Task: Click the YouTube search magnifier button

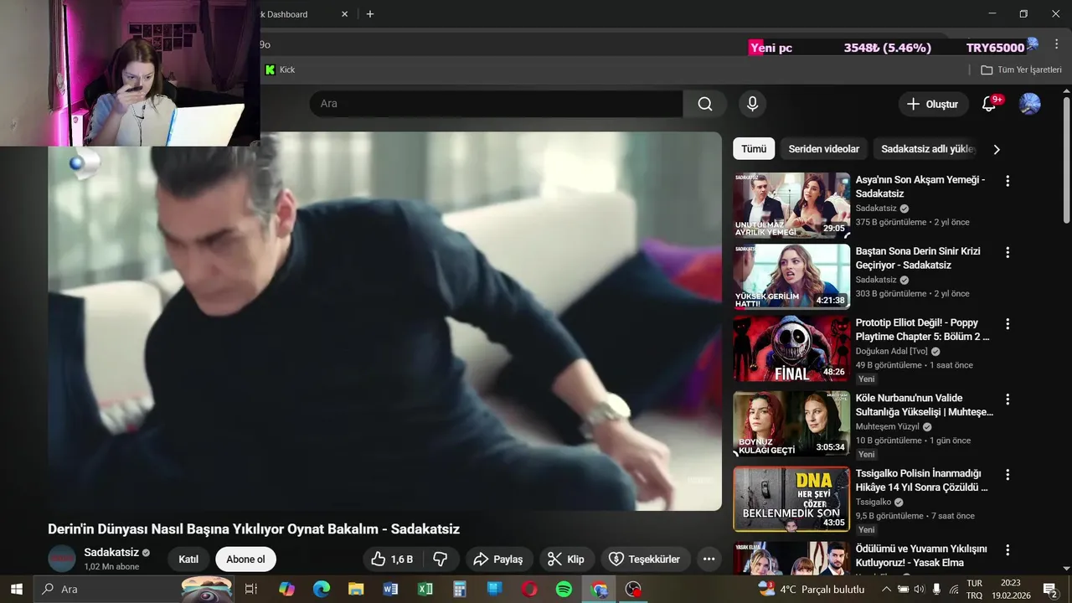Action: click(705, 104)
